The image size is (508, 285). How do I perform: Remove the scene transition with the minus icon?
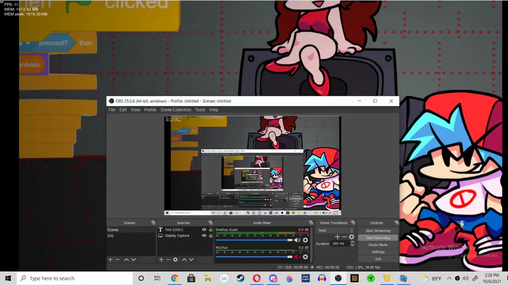344,237
